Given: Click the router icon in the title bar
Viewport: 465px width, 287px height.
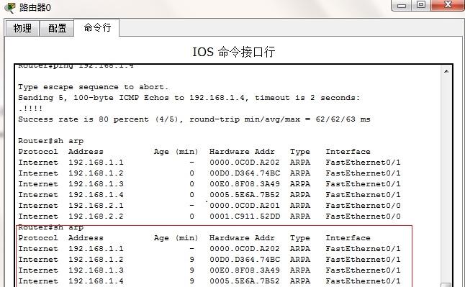Looking at the screenshot, I should 10,7.
